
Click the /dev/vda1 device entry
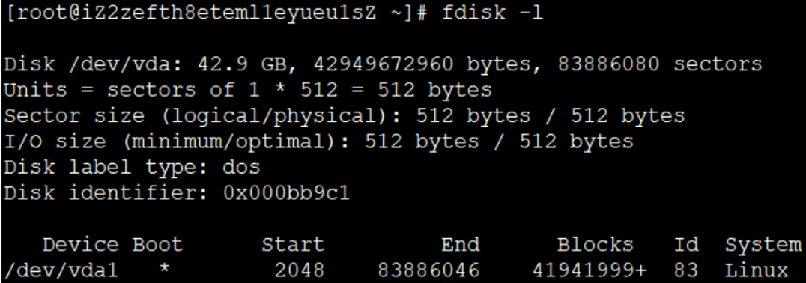61,270
